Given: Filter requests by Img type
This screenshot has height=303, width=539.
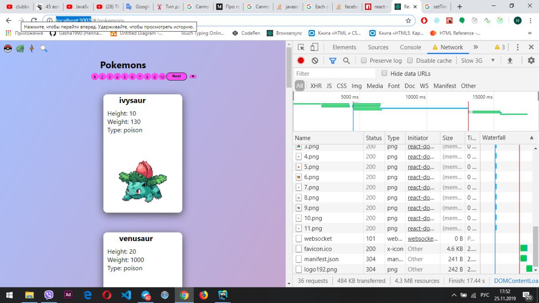Looking at the screenshot, I should pyautogui.click(x=357, y=86).
